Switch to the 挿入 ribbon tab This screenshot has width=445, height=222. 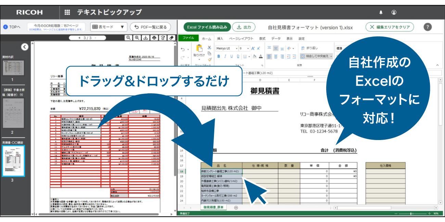coord(220,39)
